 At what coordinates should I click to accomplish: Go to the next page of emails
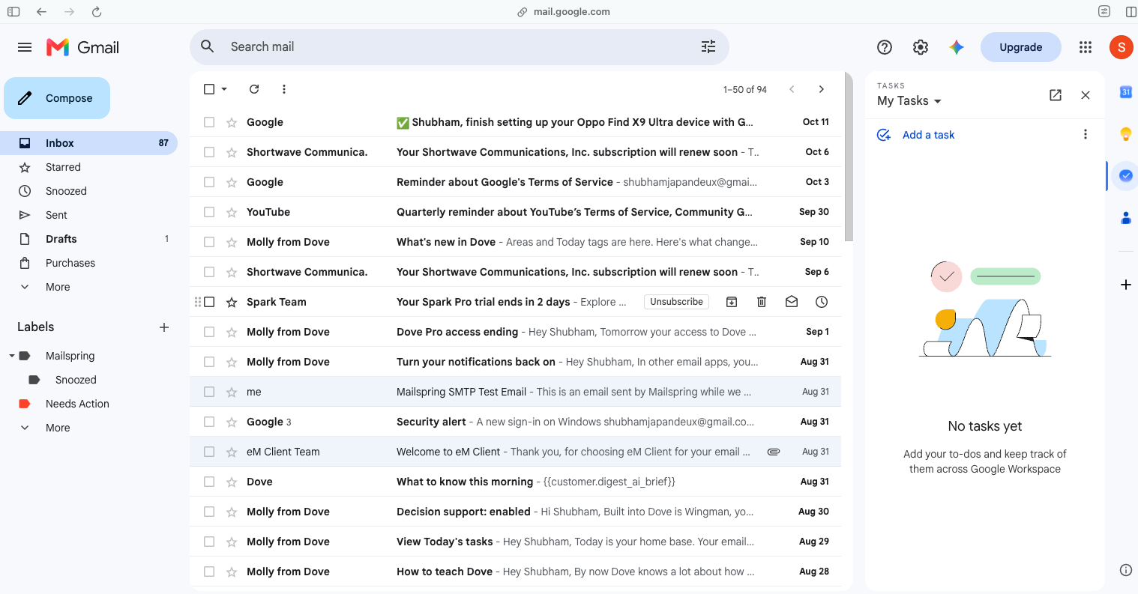point(822,89)
